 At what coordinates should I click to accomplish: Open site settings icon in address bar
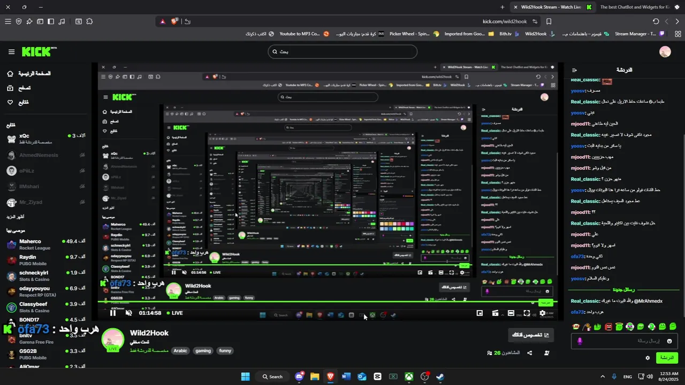coord(535,21)
